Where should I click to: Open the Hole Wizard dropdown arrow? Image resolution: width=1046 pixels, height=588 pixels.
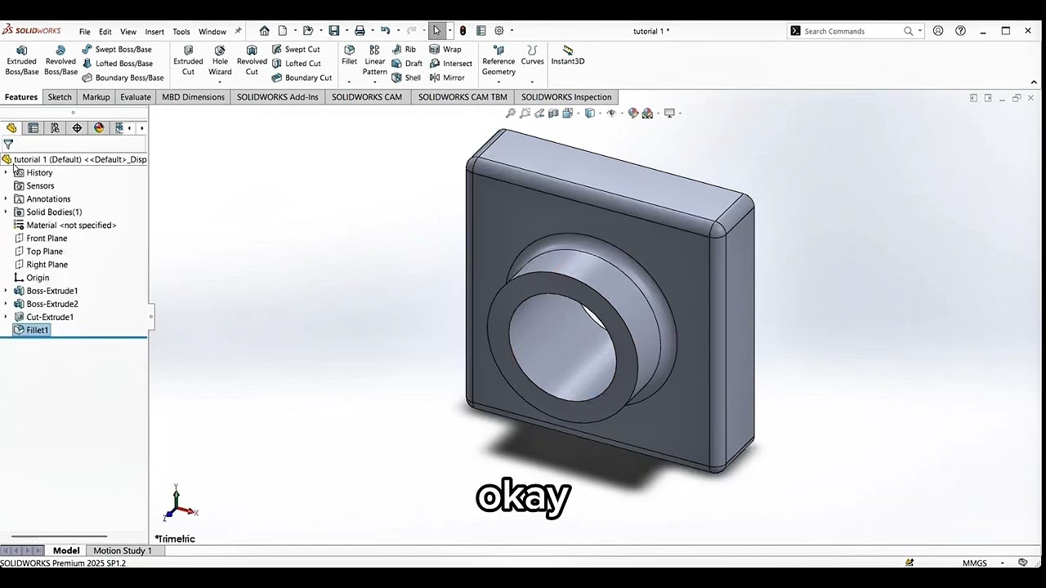[x=220, y=82]
